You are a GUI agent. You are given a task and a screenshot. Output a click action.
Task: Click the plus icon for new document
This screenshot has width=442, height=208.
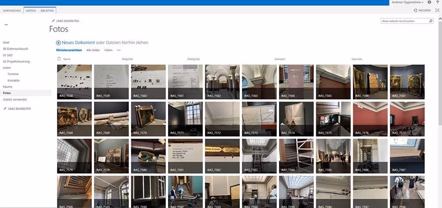[x=58, y=43]
